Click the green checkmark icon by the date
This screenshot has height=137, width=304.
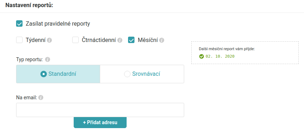[201, 56]
